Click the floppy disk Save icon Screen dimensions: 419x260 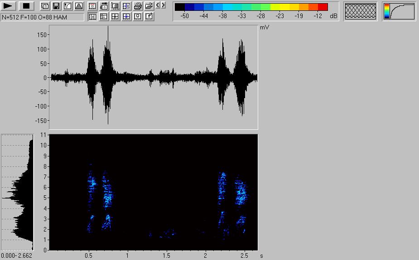click(56, 6)
